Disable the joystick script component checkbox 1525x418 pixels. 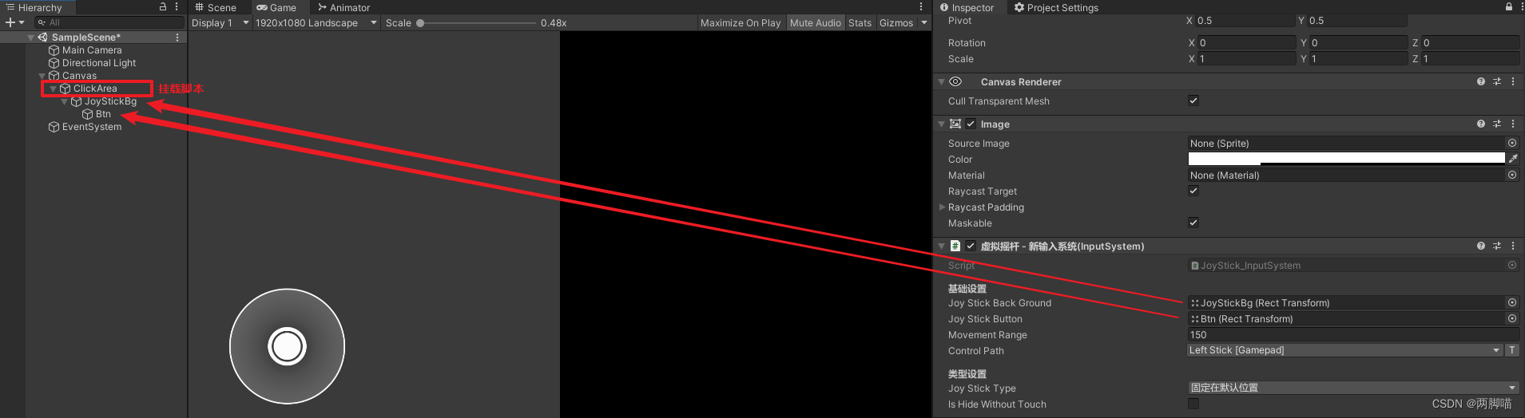tap(971, 246)
